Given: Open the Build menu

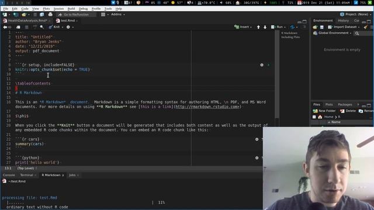Looking at the screenshot, I should pyautogui.click(x=71, y=9).
